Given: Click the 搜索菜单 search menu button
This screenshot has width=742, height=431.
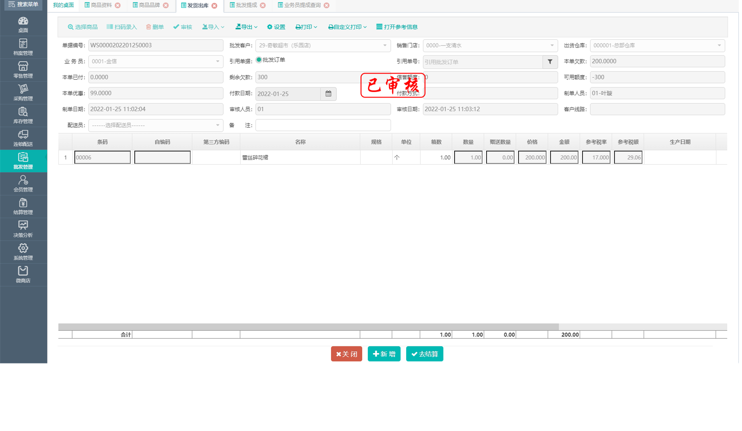Looking at the screenshot, I should [x=23, y=5].
